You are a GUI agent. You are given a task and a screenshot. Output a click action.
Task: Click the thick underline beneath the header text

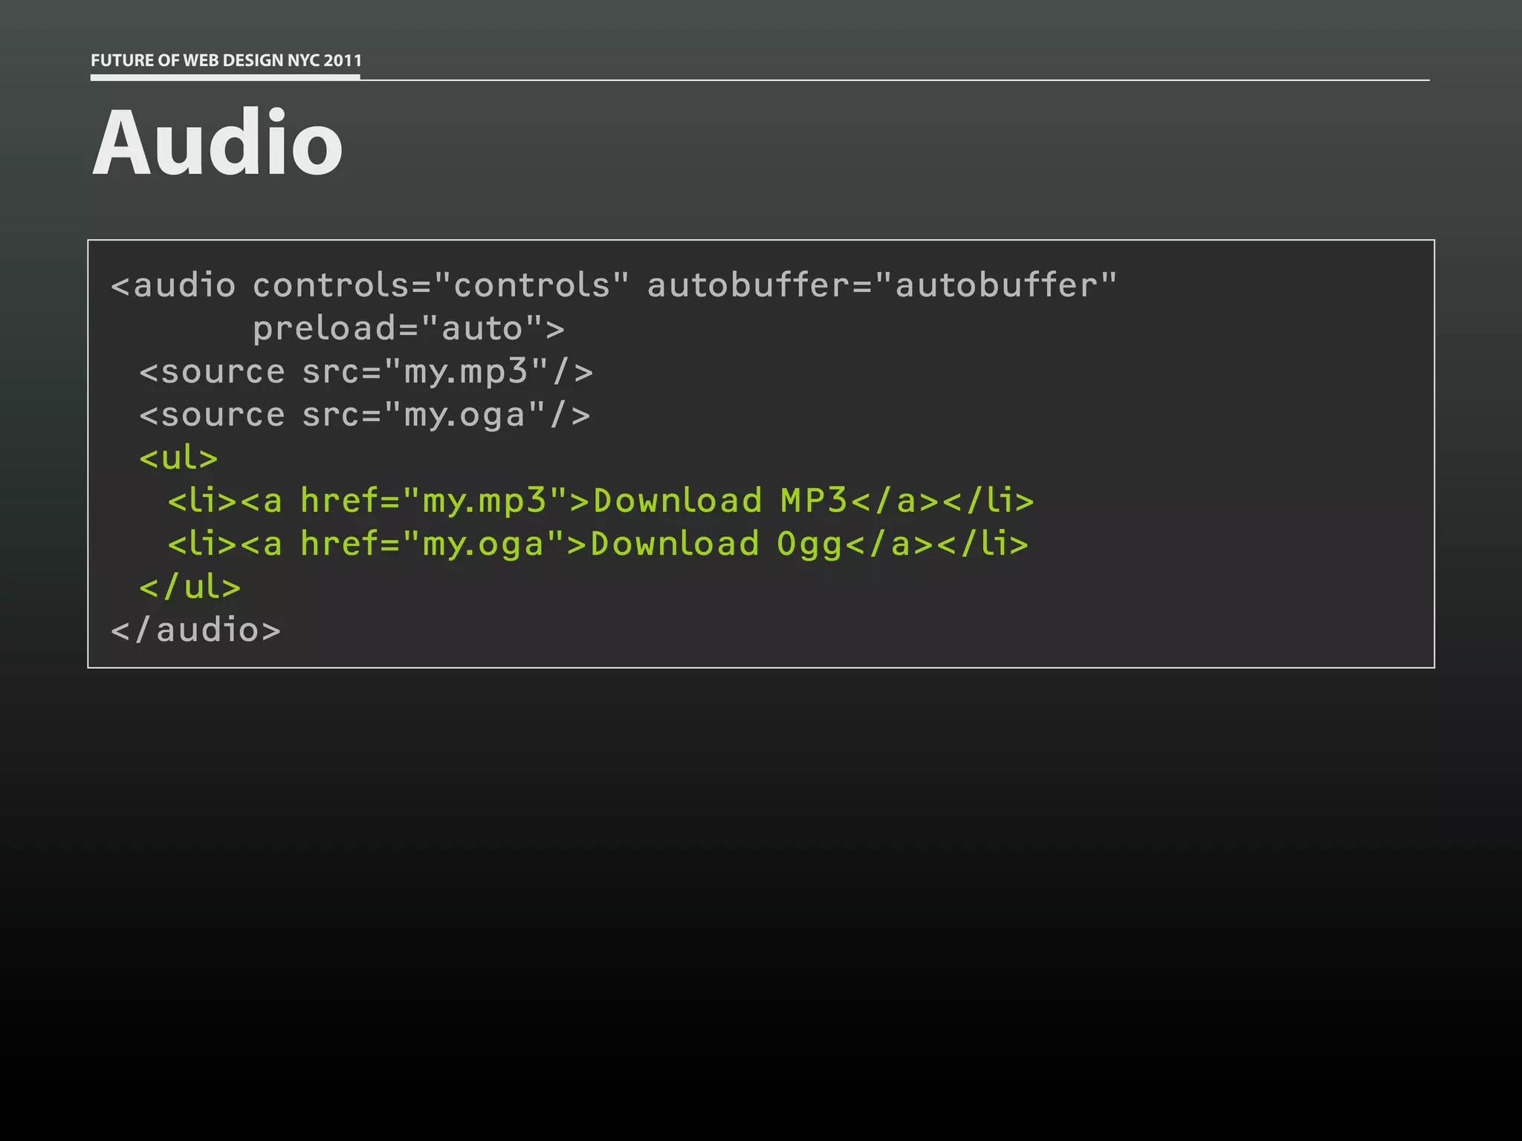225,76
